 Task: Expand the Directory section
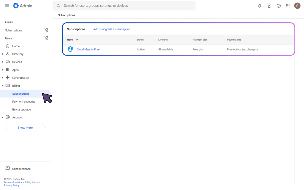pos(2,54)
